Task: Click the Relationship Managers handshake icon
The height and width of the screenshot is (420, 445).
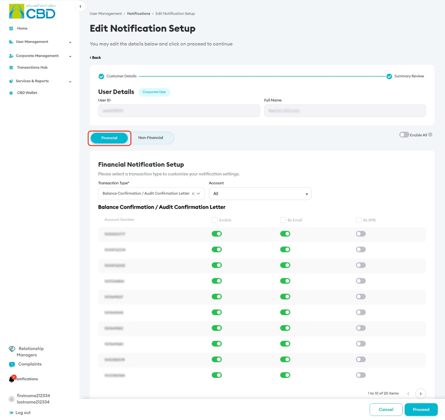Action: click(x=12, y=349)
